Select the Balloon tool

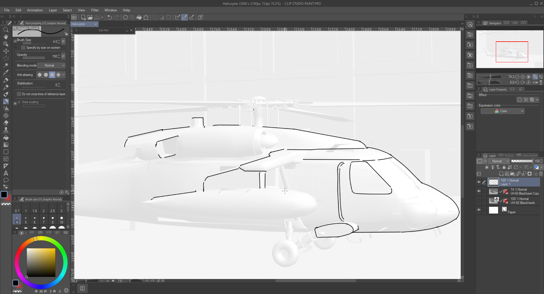(x=6, y=180)
